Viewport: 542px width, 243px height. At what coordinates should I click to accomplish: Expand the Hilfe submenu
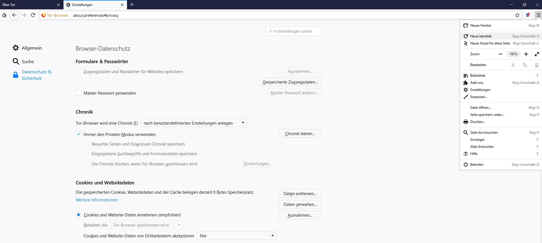(501, 154)
